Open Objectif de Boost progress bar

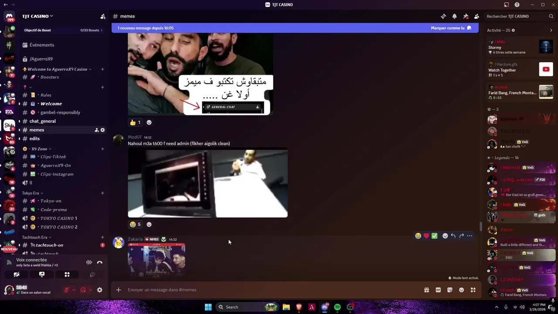coord(63,30)
